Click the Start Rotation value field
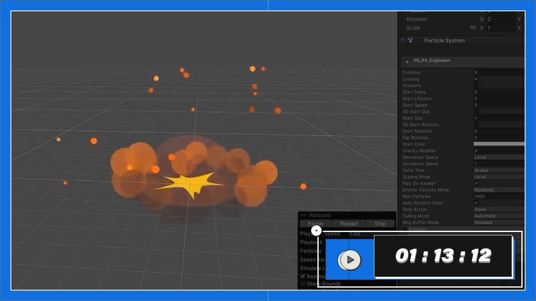Image resolution: width=536 pixels, height=301 pixels. click(x=499, y=131)
